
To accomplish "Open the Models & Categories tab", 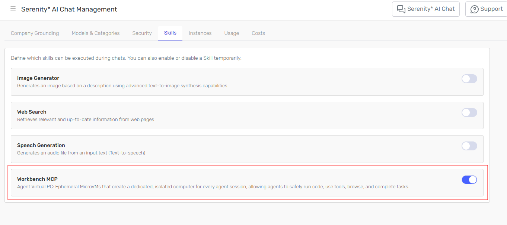I will (x=96, y=33).
